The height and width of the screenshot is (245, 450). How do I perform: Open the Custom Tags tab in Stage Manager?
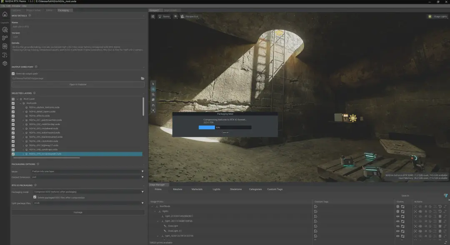[275, 189]
